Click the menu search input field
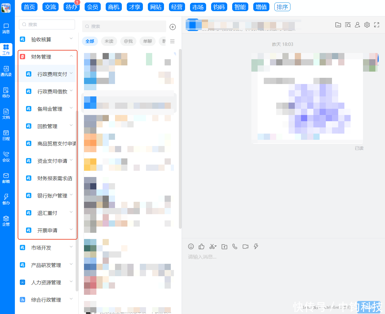 coord(47,24)
